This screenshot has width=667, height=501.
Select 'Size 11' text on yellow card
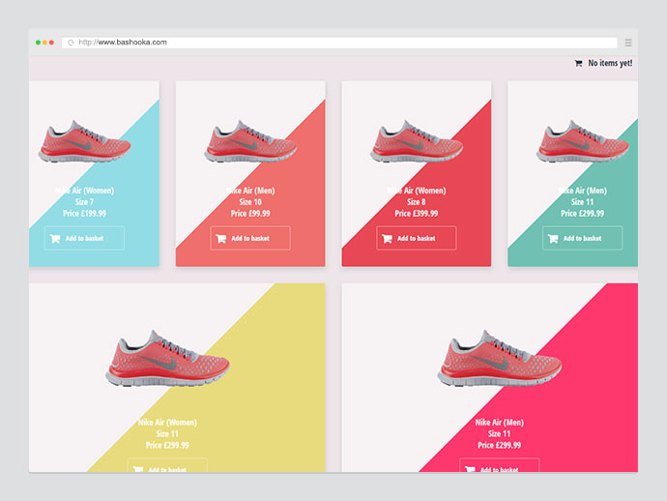tap(167, 433)
